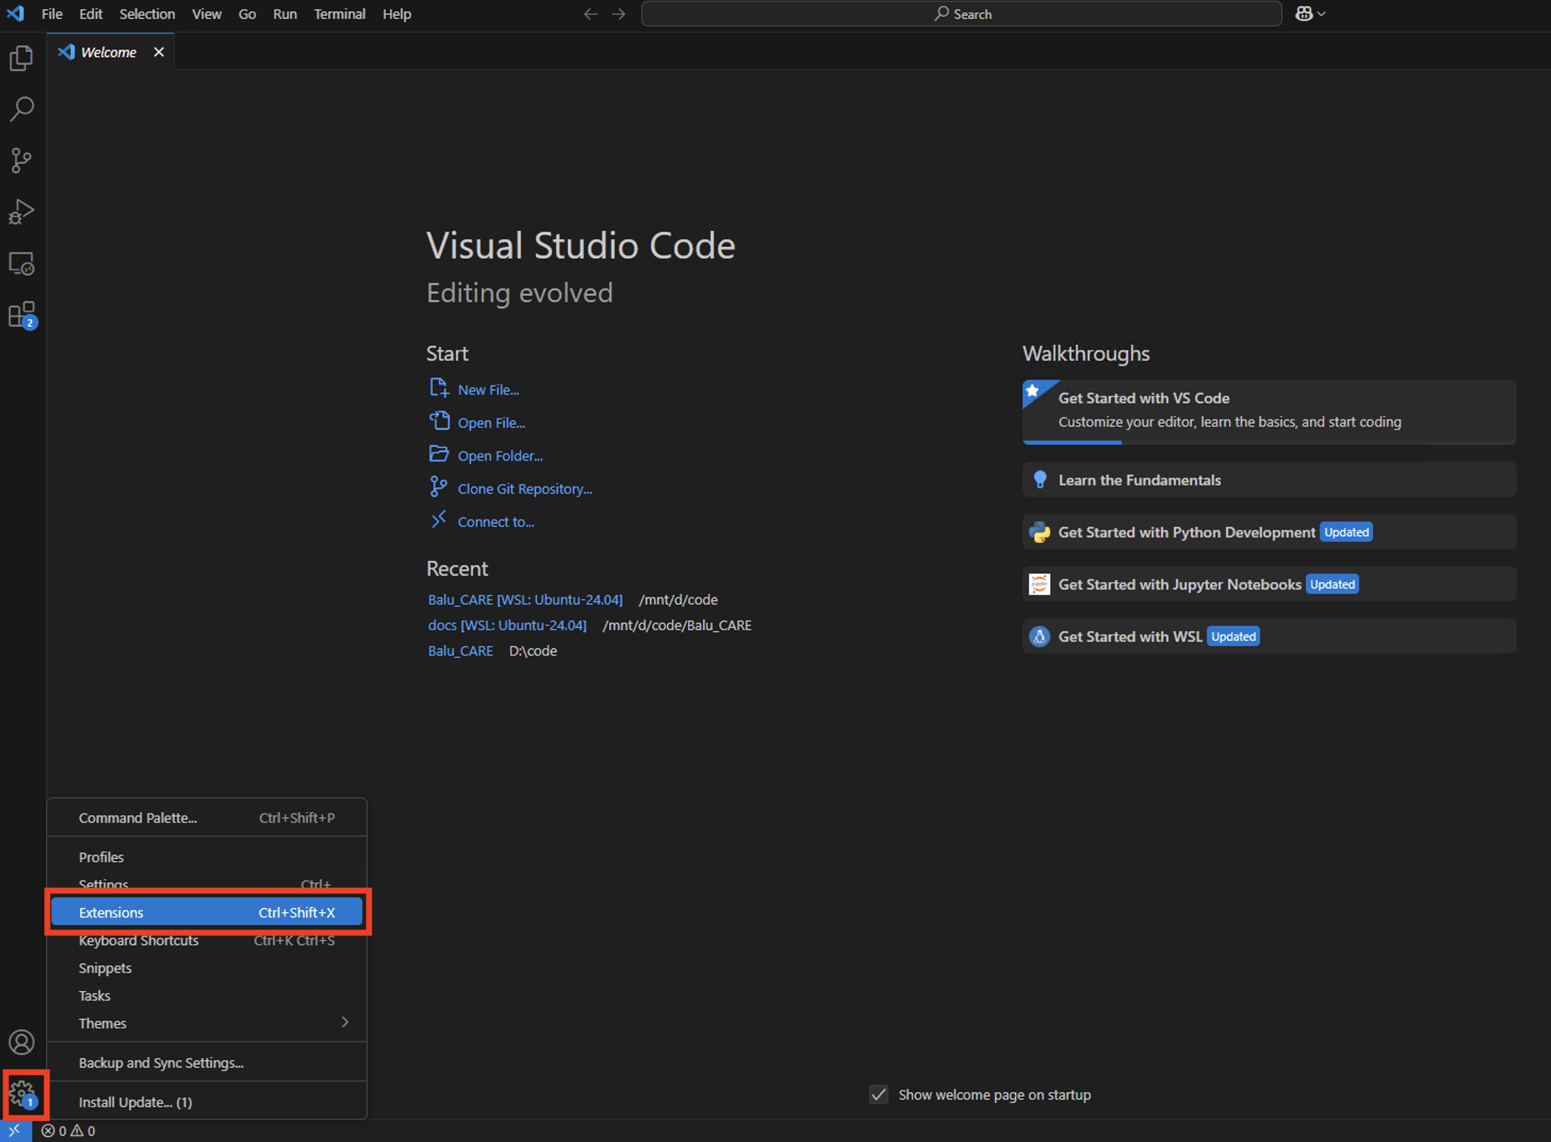Click the Manage gear icon
Screen dimensions: 1551x1142
pyautogui.click(x=23, y=1094)
